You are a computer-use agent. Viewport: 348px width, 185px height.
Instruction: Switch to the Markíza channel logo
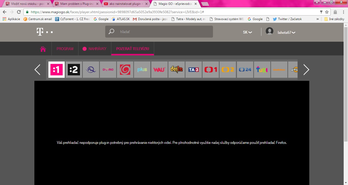pos(91,70)
